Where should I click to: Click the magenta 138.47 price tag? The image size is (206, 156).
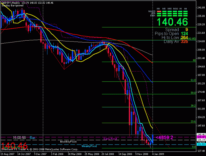(201, 137)
